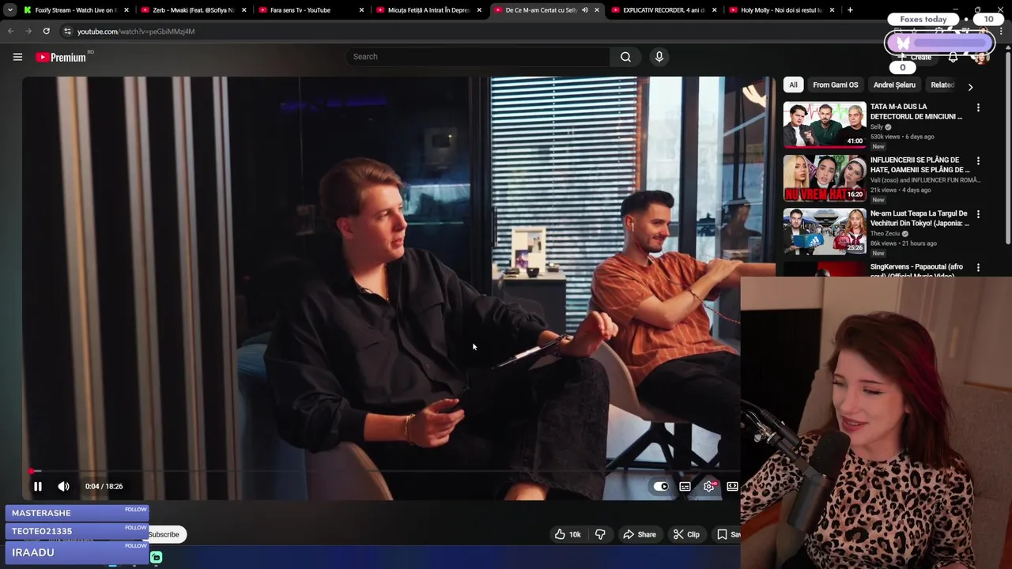Open Ne-am luat teapa la targul thumbnail
This screenshot has width=1012, height=569.
pyautogui.click(x=825, y=231)
